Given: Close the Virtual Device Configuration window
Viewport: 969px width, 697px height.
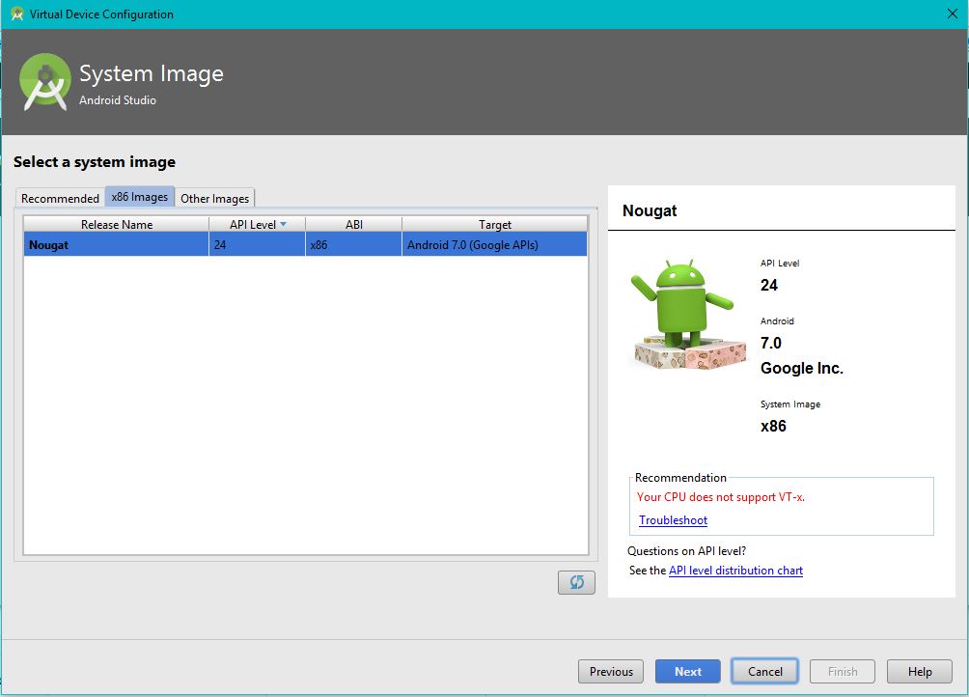Looking at the screenshot, I should 953,14.
